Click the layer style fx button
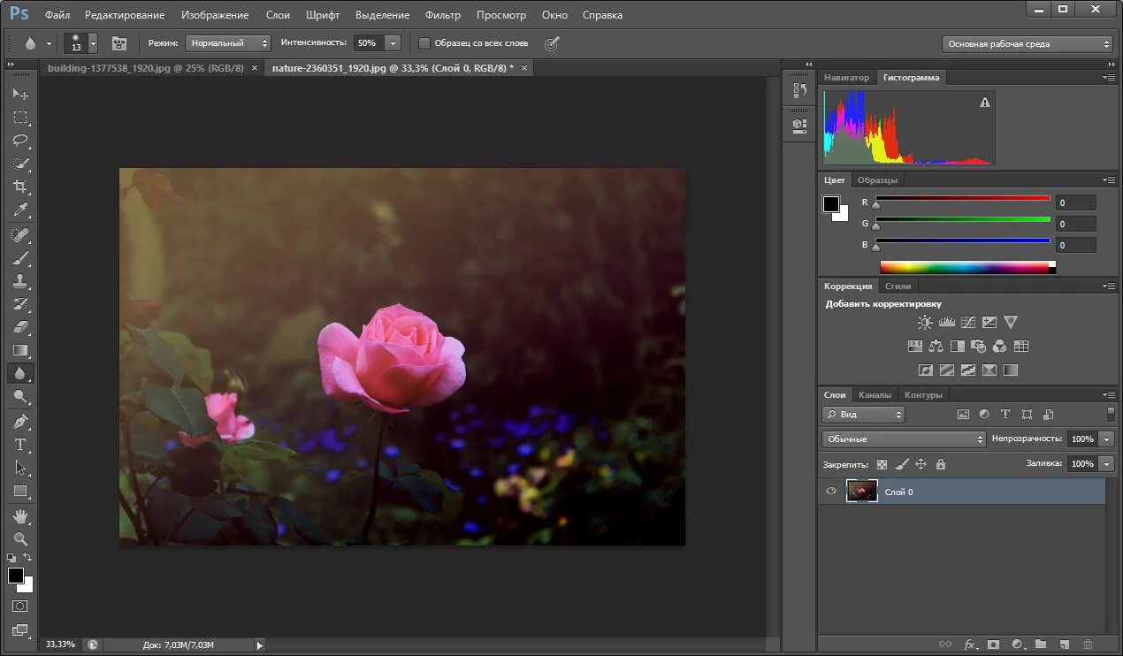 click(969, 645)
